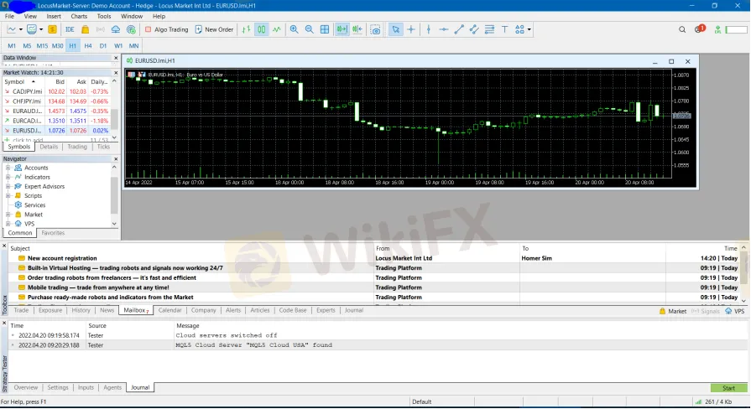Click the New Order button
This screenshot has width=751, height=409.
pos(214,29)
